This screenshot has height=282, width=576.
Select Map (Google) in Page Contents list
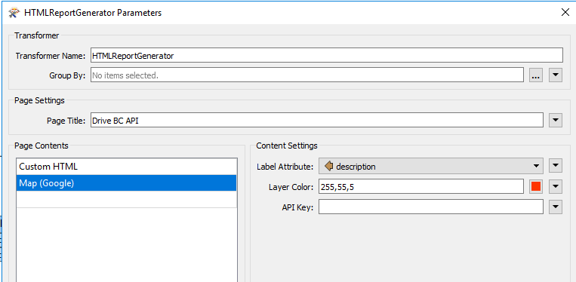pyautogui.click(x=126, y=183)
